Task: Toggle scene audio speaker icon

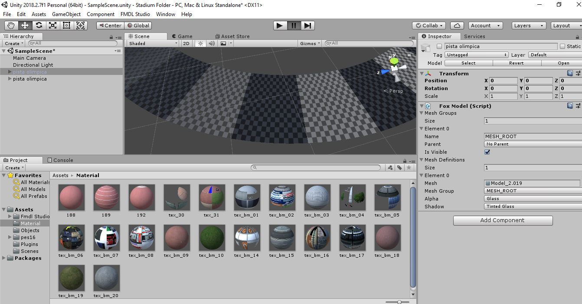Action: click(212, 43)
